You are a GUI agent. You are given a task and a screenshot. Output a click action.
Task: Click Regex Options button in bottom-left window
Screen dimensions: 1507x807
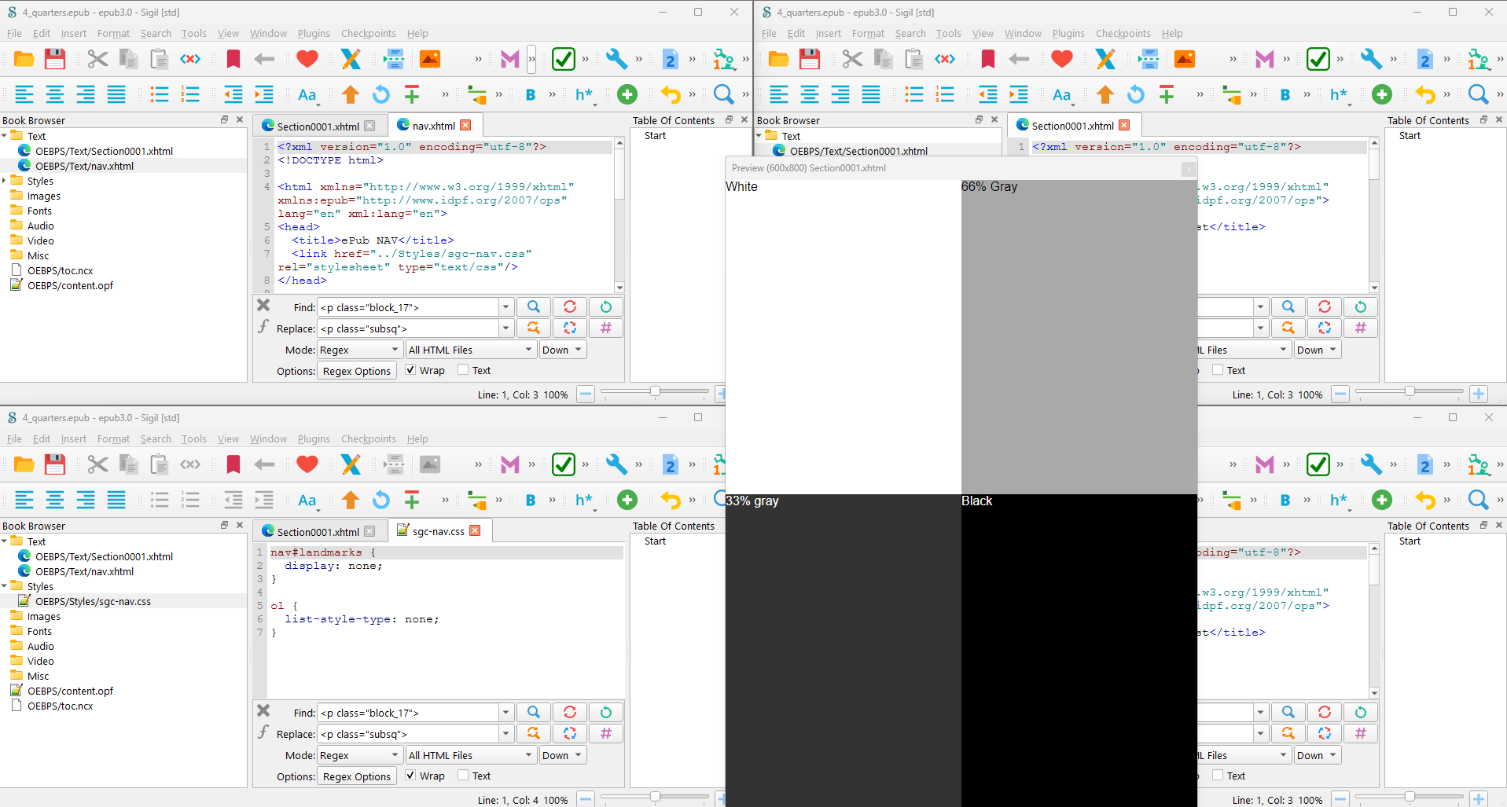coord(357,776)
